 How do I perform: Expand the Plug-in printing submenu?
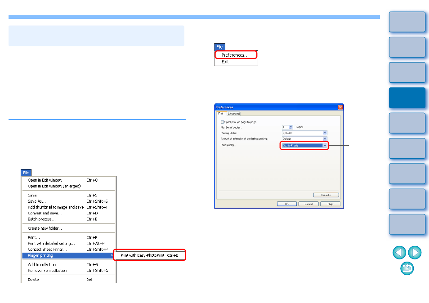[69, 255]
